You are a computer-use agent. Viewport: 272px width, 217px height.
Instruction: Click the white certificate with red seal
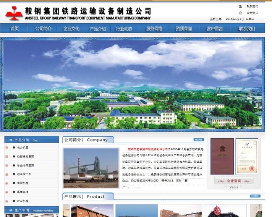click(247, 156)
